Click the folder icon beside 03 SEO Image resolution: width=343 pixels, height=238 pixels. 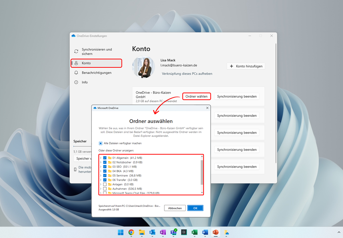pos(110,167)
